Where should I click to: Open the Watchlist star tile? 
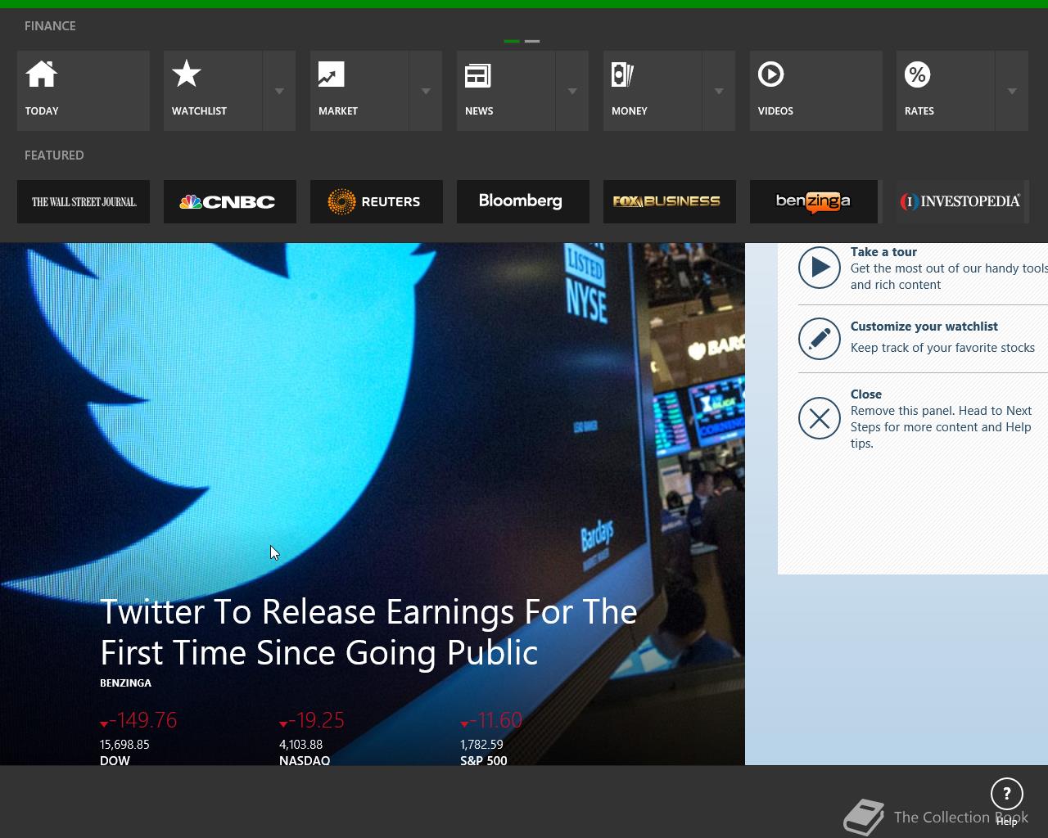coord(213,91)
